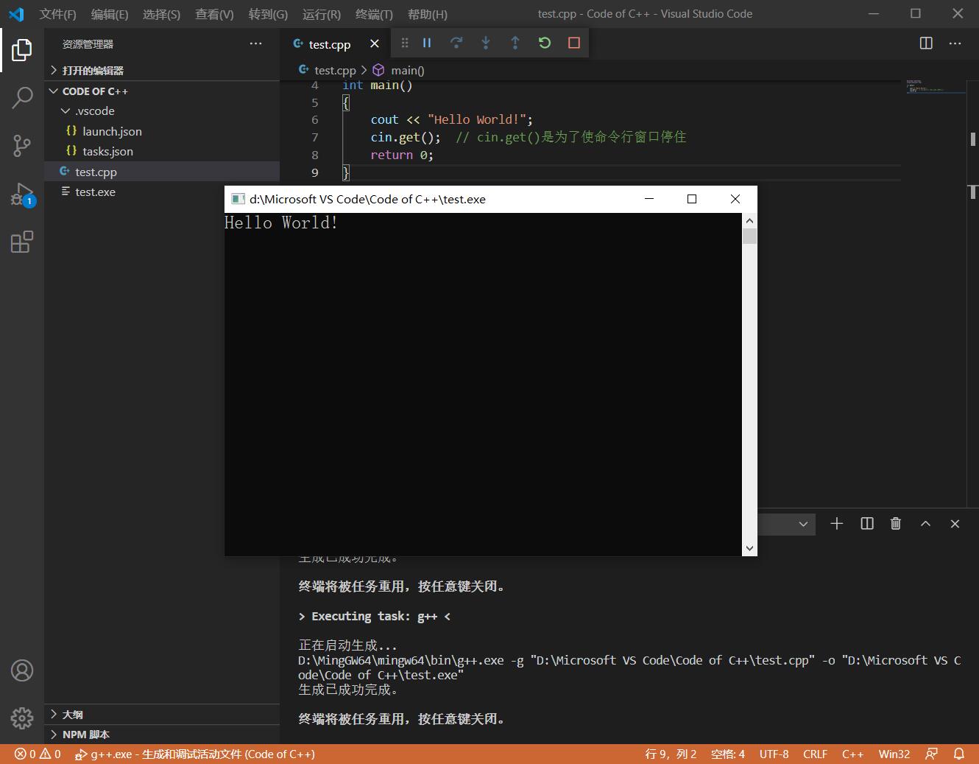Screen dimensions: 979x764
Task: Open the 运行(R) menu
Action: tap(321, 14)
